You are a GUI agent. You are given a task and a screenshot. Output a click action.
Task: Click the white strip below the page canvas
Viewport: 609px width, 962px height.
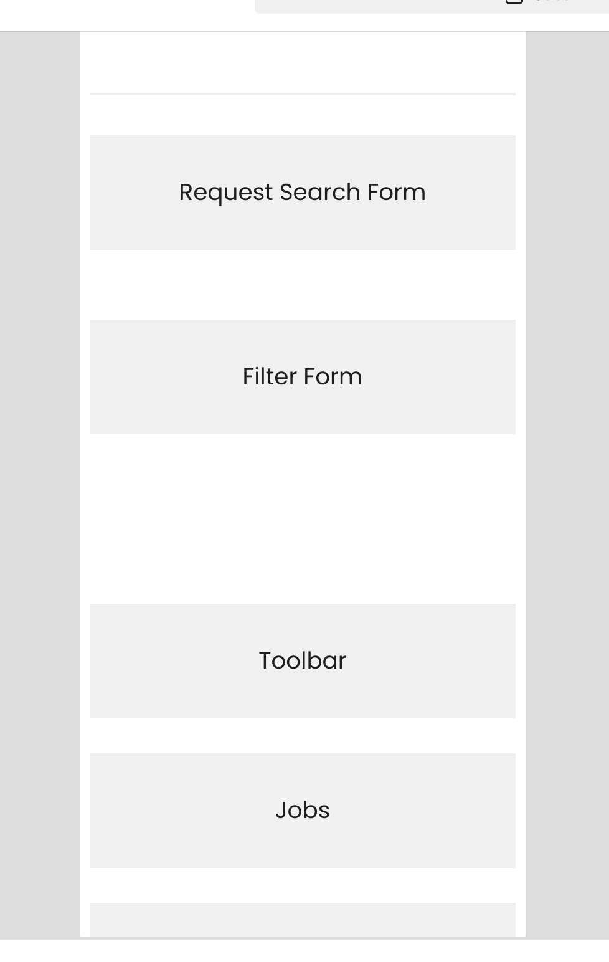[304, 951]
